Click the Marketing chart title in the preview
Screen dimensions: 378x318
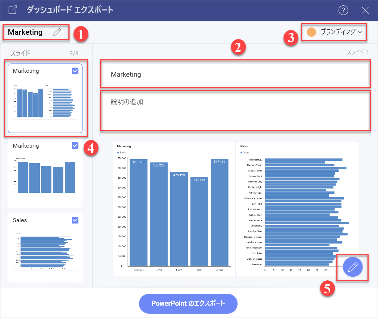pyautogui.click(x=124, y=146)
